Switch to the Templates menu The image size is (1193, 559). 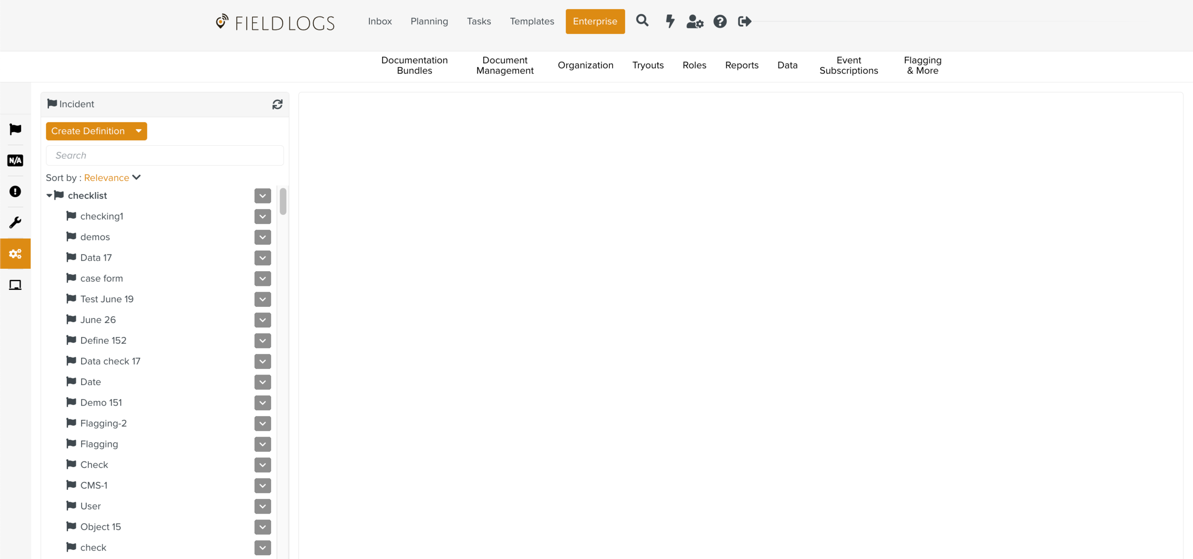(x=532, y=21)
